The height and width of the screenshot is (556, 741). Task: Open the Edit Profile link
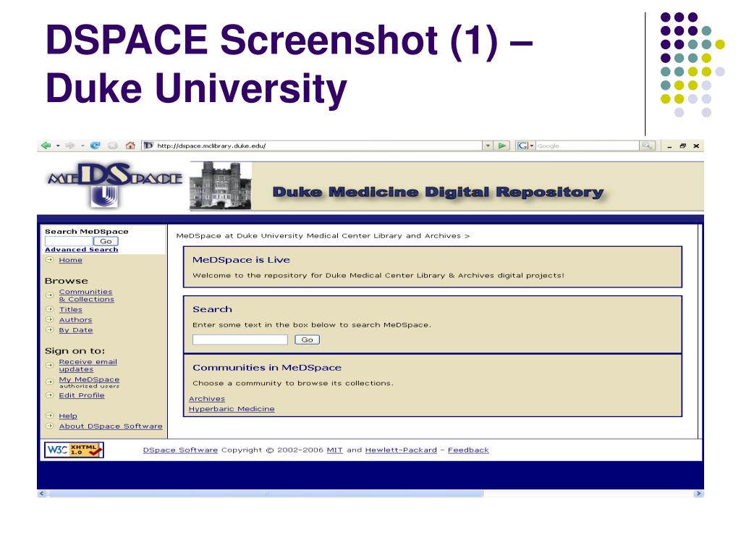coord(81,395)
